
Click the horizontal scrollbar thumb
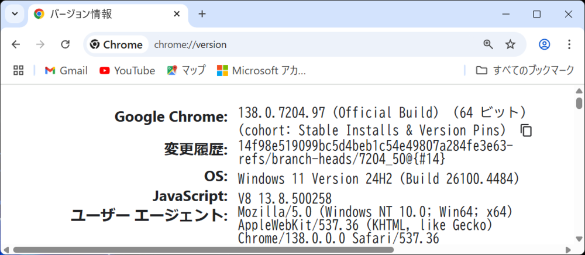[204, 249]
